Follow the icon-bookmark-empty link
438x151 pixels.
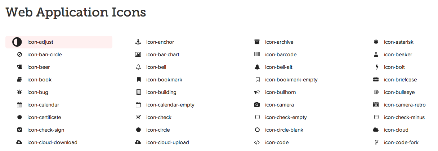291,80
